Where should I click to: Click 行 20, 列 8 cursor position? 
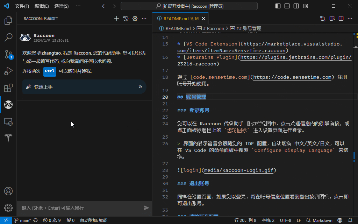(245, 220)
